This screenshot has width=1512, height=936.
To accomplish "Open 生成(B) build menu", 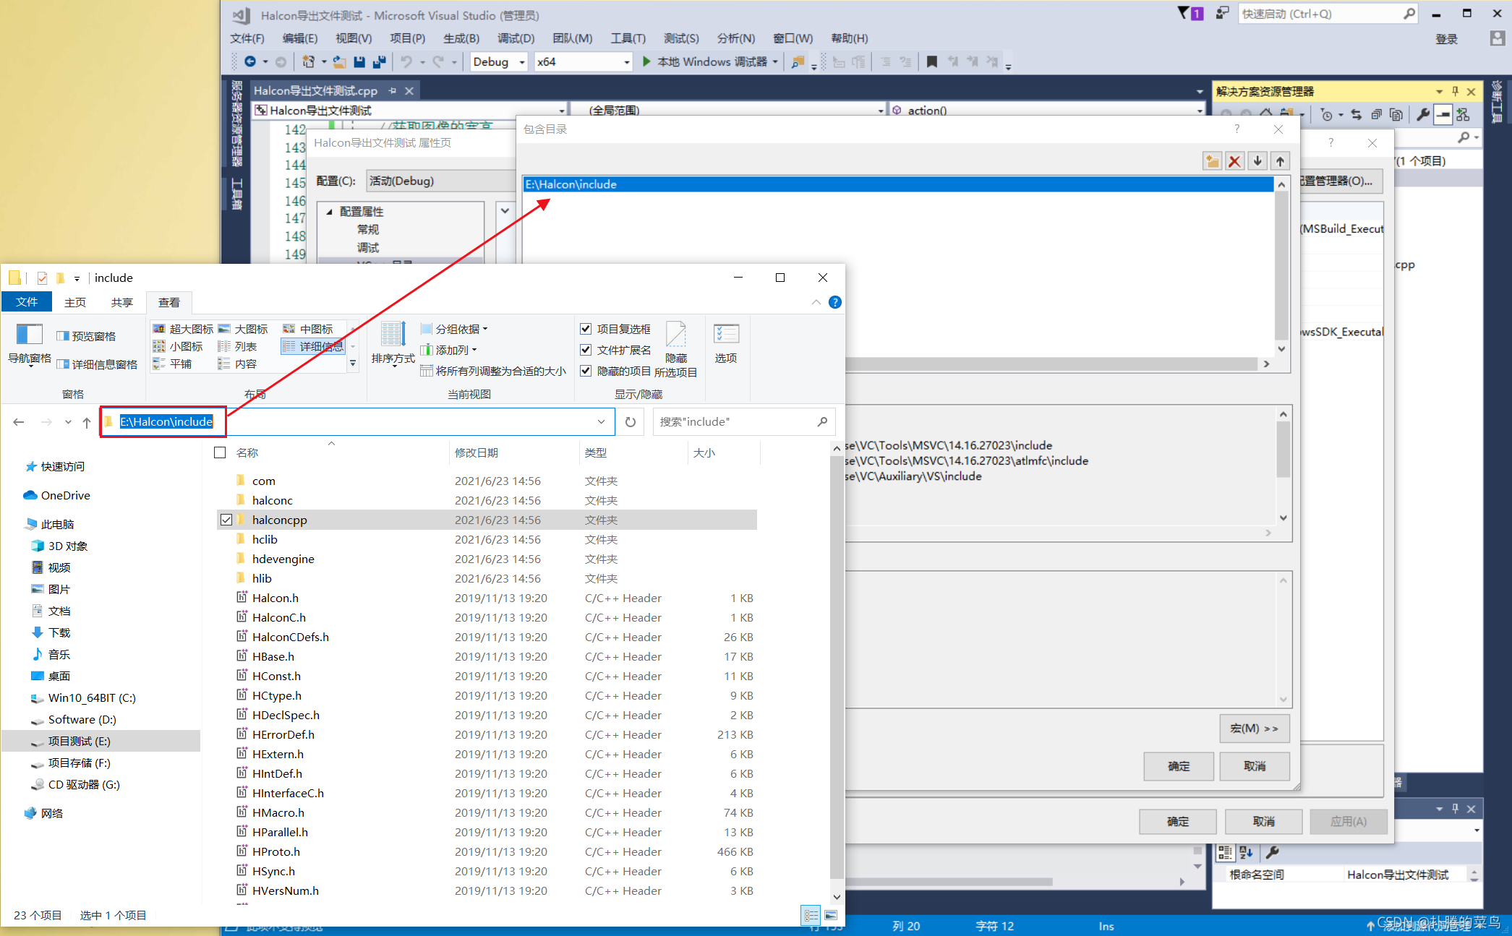I will (461, 38).
